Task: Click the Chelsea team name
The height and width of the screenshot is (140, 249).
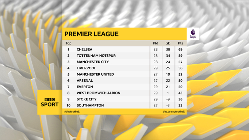Action: click(x=84, y=49)
